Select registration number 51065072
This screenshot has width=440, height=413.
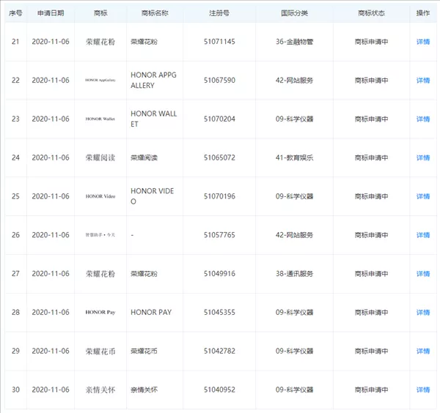click(219, 157)
